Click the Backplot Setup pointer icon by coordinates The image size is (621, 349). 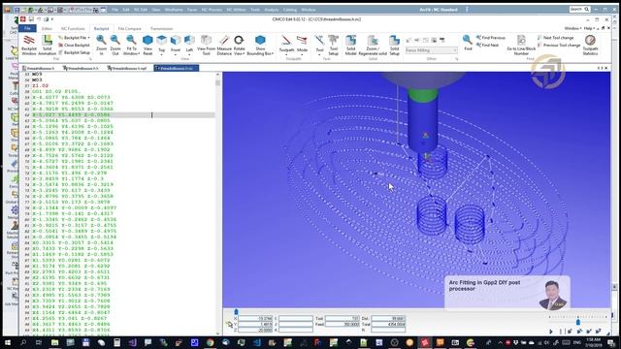(229, 325)
